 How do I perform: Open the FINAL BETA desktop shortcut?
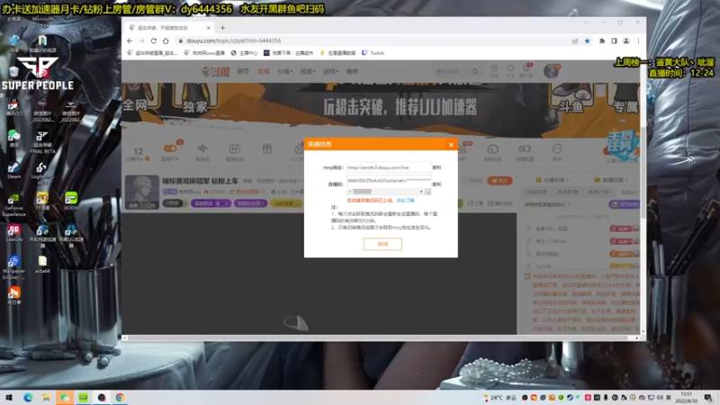tap(42, 142)
